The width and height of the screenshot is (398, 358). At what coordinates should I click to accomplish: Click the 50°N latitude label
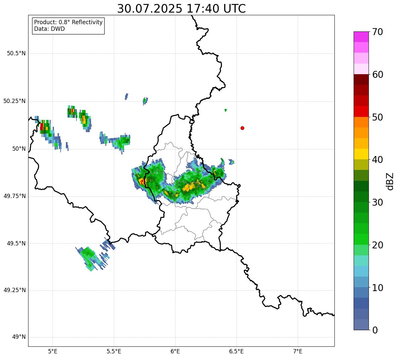pos(19,149)
